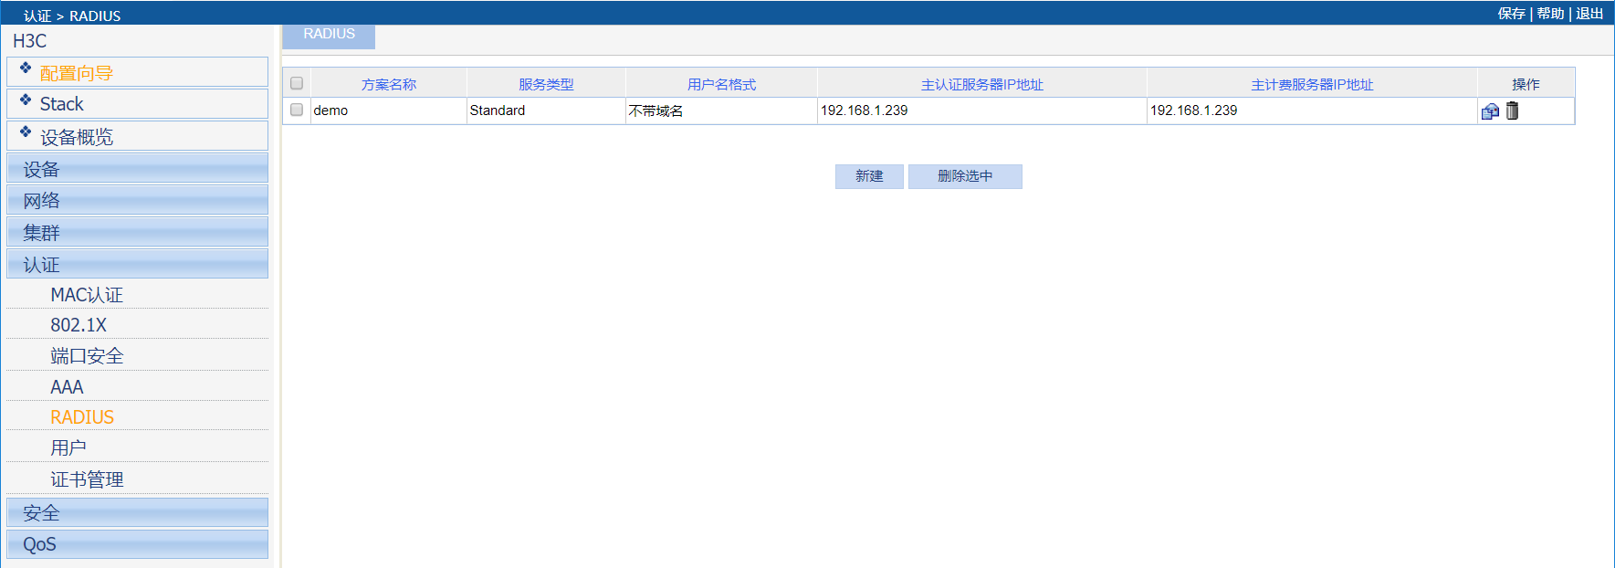Click the 删除选中 button
The width and height of the screenshot is (1615, 568).
(965, 176)
